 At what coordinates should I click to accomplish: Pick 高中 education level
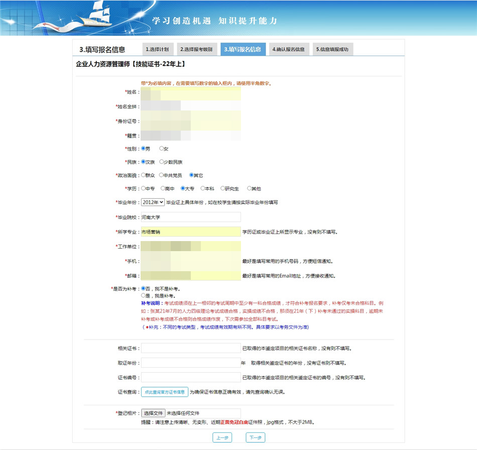pyautogui.click(x=163, y=188)
